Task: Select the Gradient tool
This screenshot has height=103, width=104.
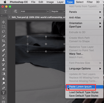Action: pos(3,74)
